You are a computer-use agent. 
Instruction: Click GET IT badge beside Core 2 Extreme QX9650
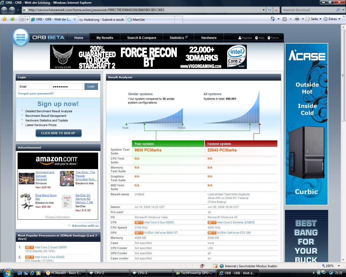(x=212, y=222)
